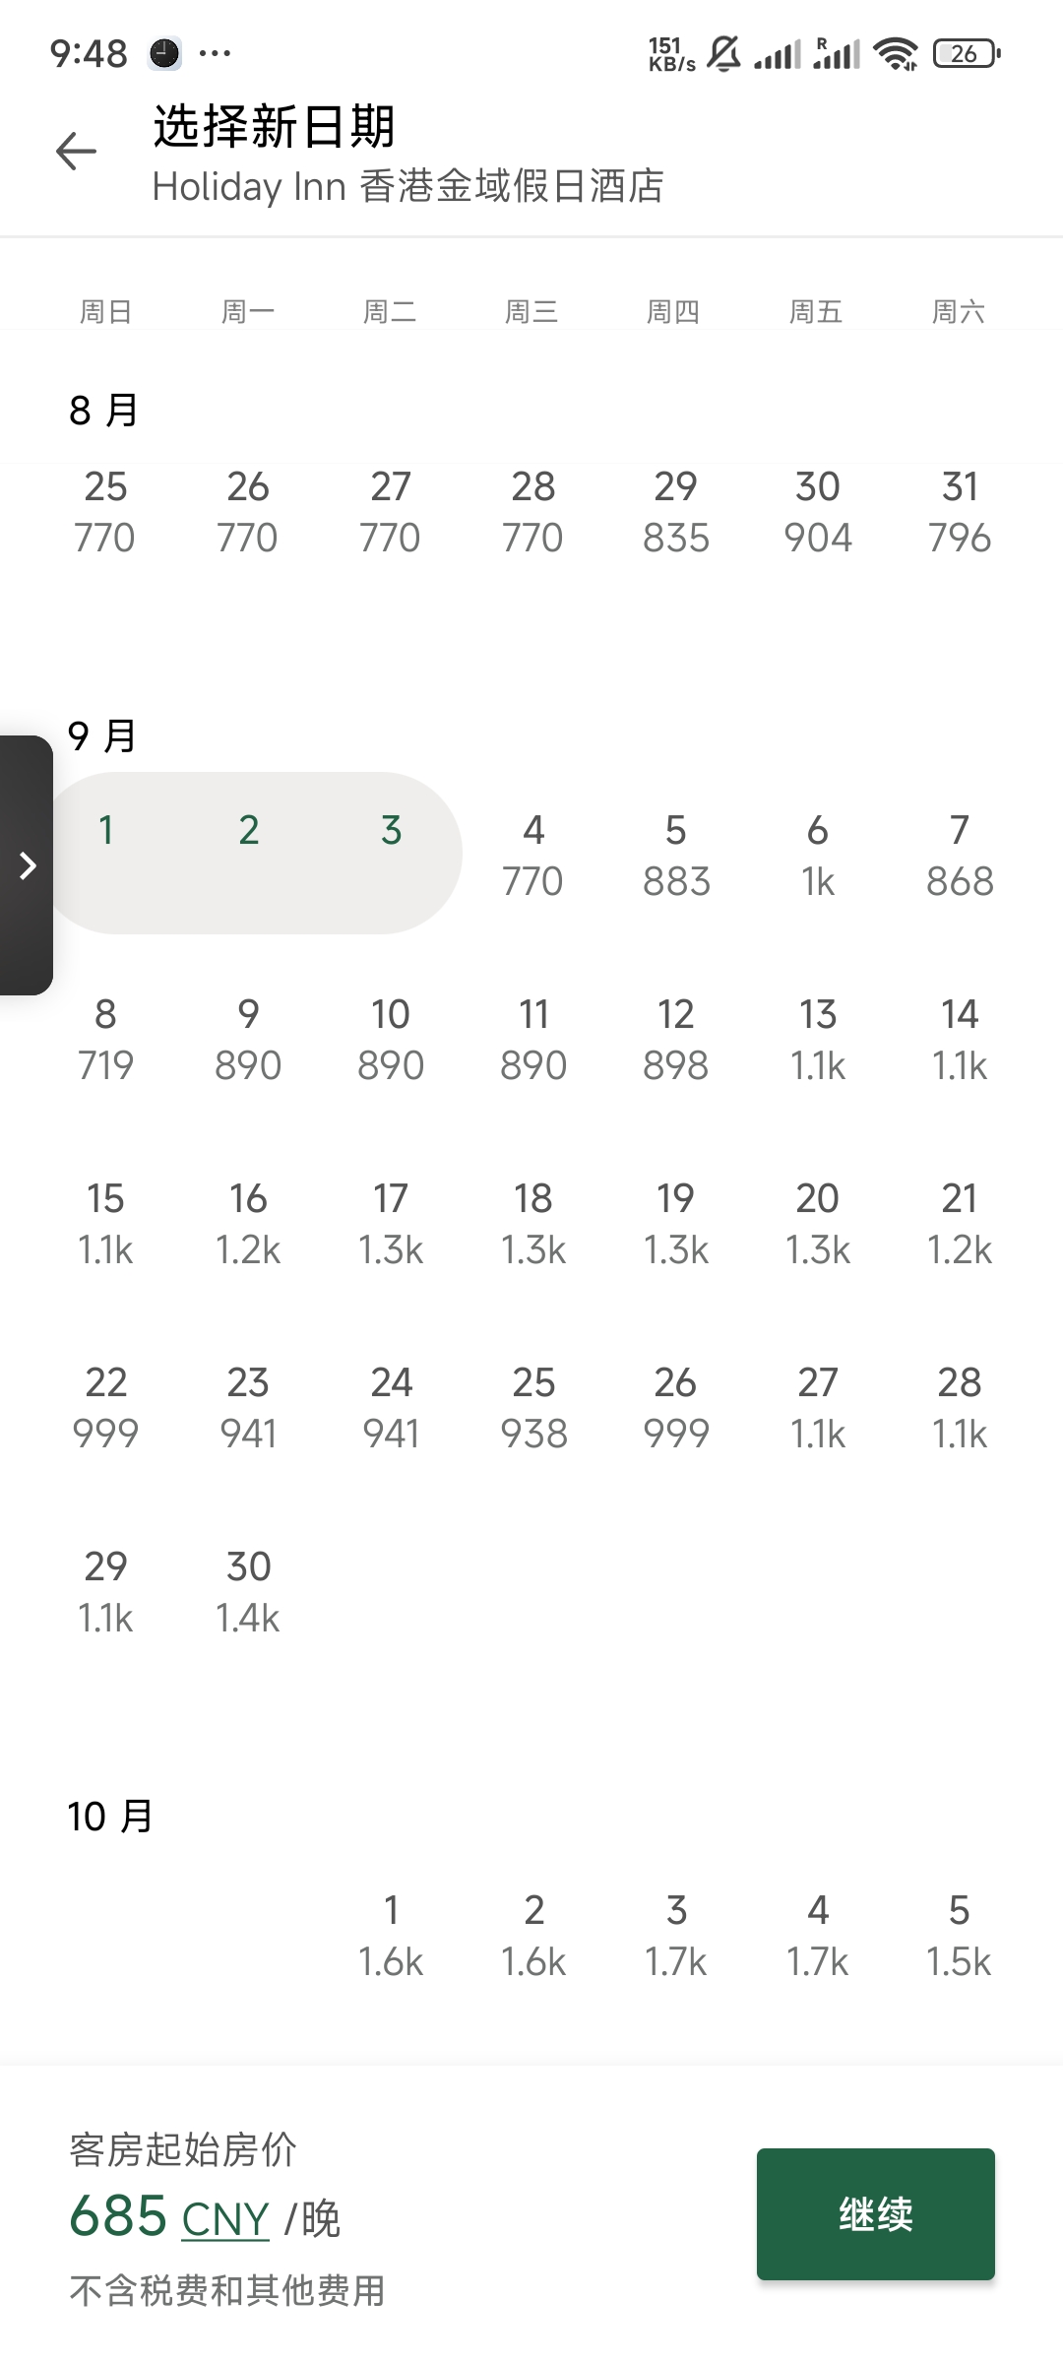Viewport: 1063px width, 2363px height.
Task: Tap the battery indicator icon
Action: 967,53
